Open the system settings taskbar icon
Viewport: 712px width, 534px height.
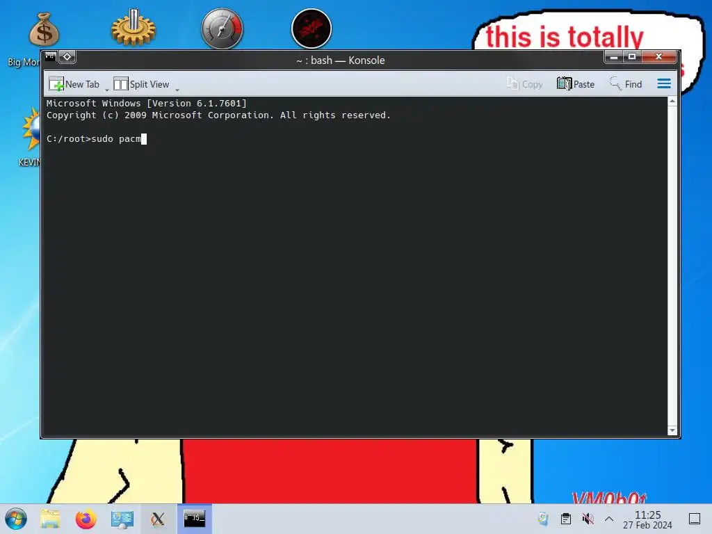point(122,519)
